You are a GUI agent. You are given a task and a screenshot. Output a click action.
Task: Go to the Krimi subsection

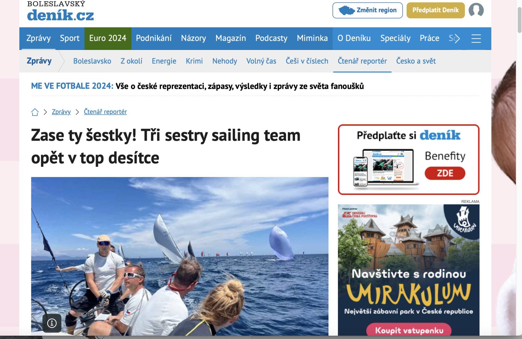(194, 61)
